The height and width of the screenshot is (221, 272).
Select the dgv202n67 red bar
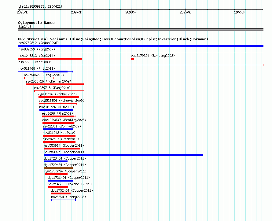tap(59, 142)
